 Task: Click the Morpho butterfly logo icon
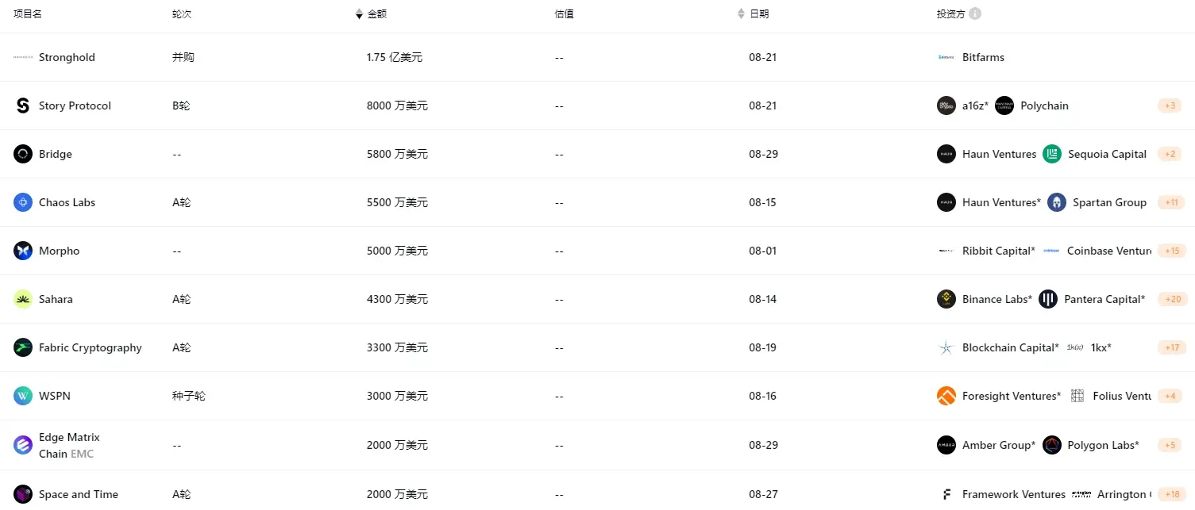click(x=23, y=251)
